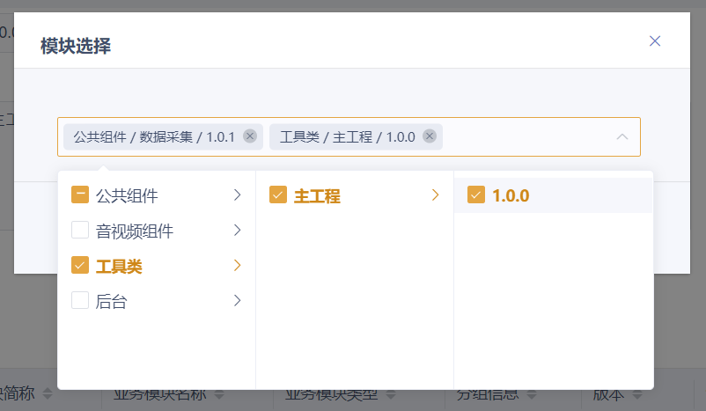Uncheck the 工具类 checkbox
The width and height of the screenshot is (706, 411).
(80, 266)
